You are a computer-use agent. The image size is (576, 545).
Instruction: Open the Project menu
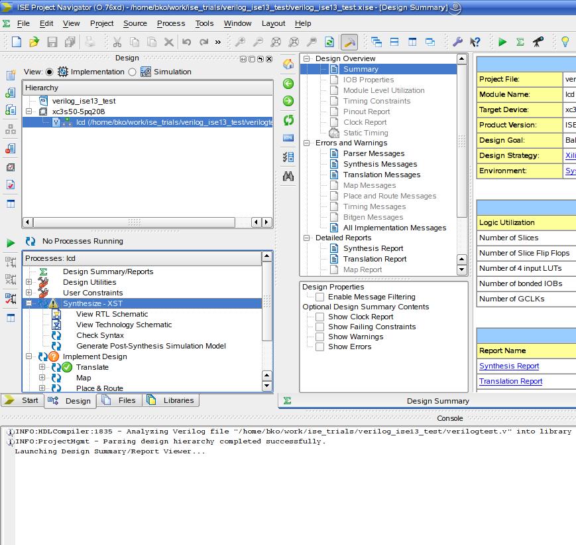tap(102, 23)
